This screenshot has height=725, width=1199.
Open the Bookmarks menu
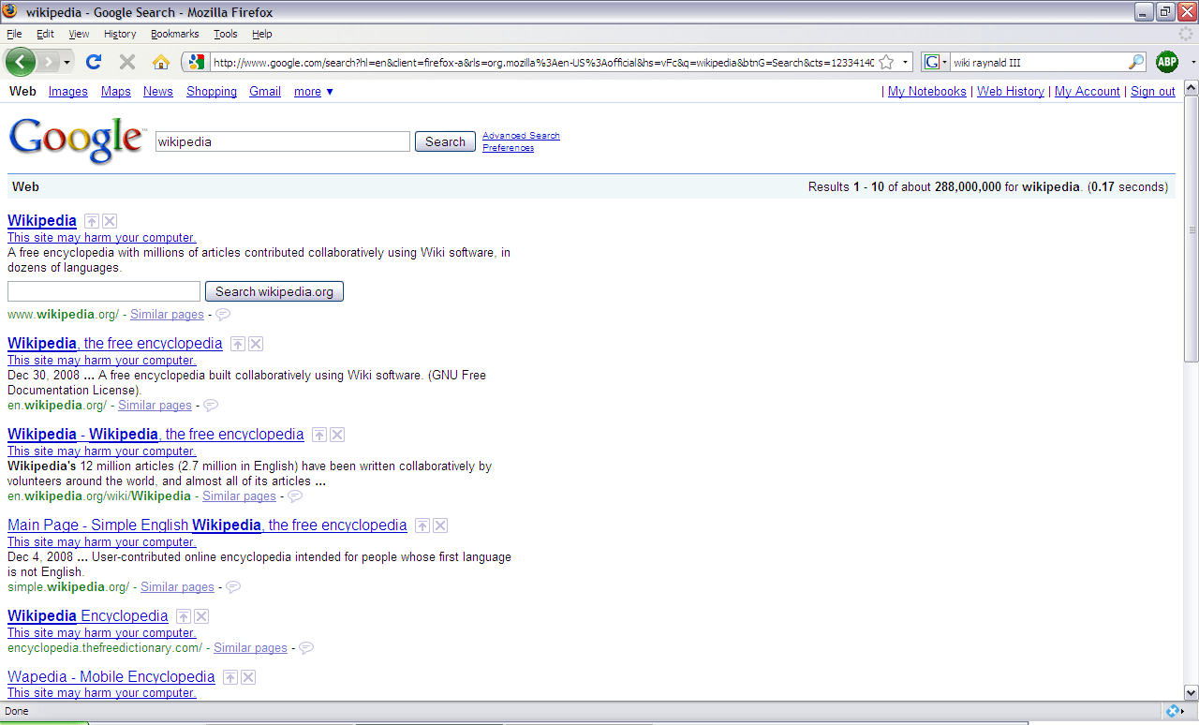click(175, 34)
